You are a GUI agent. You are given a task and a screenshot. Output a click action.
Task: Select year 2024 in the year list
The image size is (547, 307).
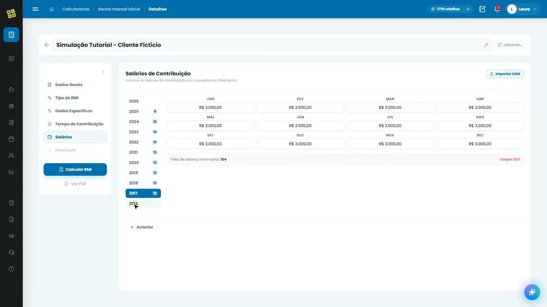[x=143, y=122]
